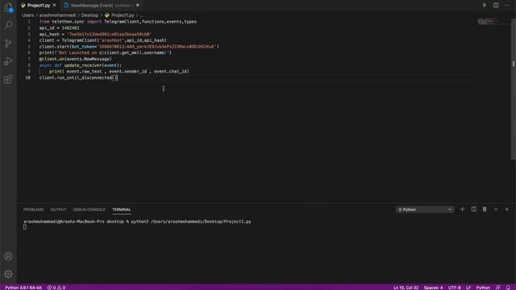This screenshot has width=516, height=290.
Task: Open editor More Actions ellipsis
Action: coord(507,6)
